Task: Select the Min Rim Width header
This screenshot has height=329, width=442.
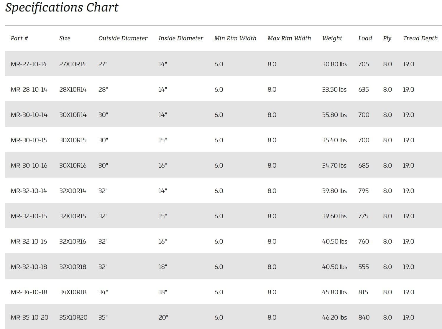Action: tap(235, 38)
